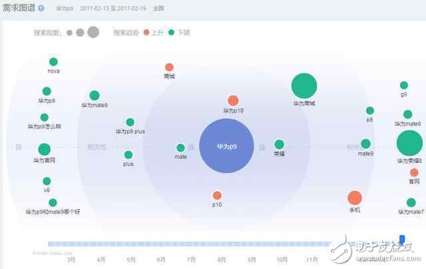
Task: Select the orange 华为p10 bubble
Action: (233, 100)
